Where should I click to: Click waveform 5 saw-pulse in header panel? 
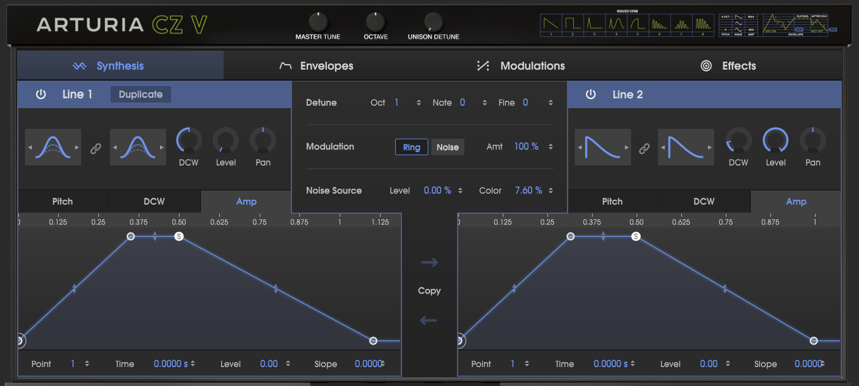[x=638, y=24]
